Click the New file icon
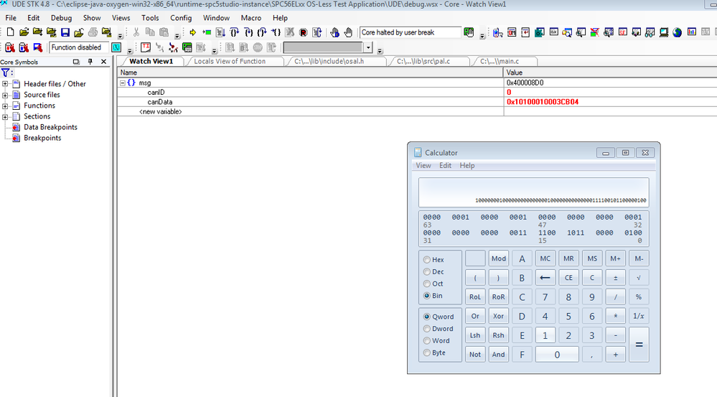Image resolution: width=717 pixels, height=397 pixels. tap(10, 32)
